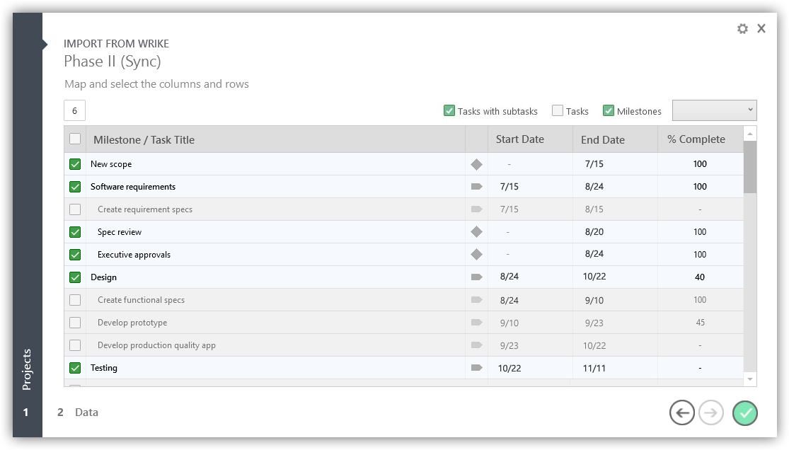Open the dropdown next to Milestones

coord(714,110)
